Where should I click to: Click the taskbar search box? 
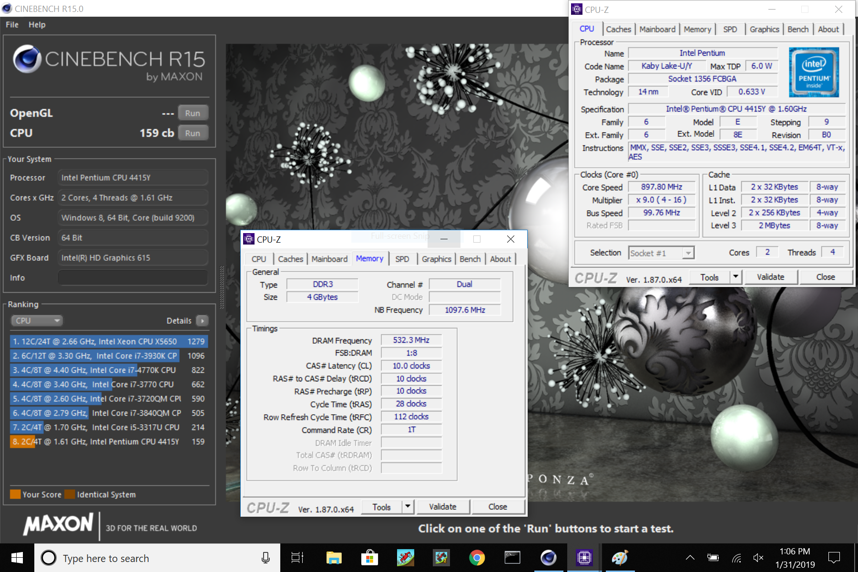157,558
